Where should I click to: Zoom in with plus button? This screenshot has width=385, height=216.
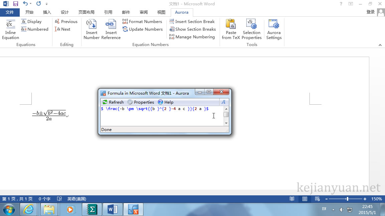(365, 199)
